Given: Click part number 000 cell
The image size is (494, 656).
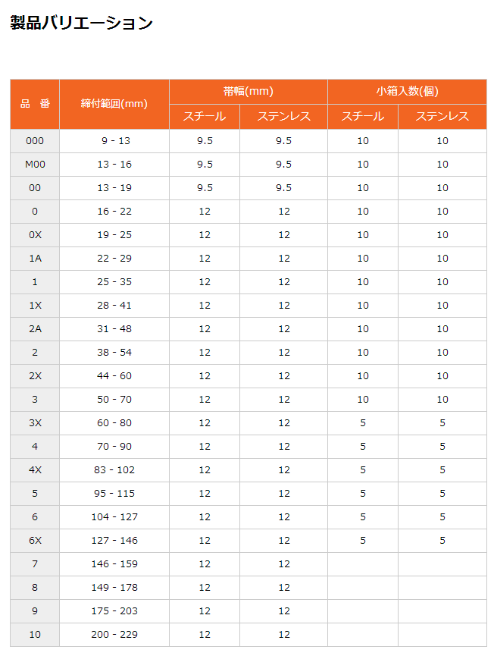Looking at the screenshot, I should click(35, 141).
